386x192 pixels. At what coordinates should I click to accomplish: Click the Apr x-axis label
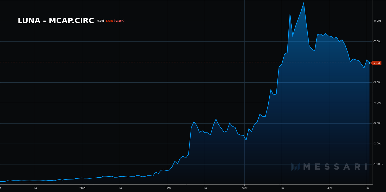[329, 188]
